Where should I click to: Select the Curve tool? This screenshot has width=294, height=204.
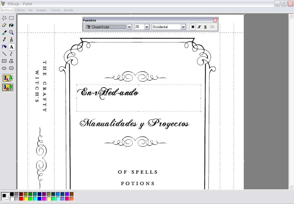11,54
